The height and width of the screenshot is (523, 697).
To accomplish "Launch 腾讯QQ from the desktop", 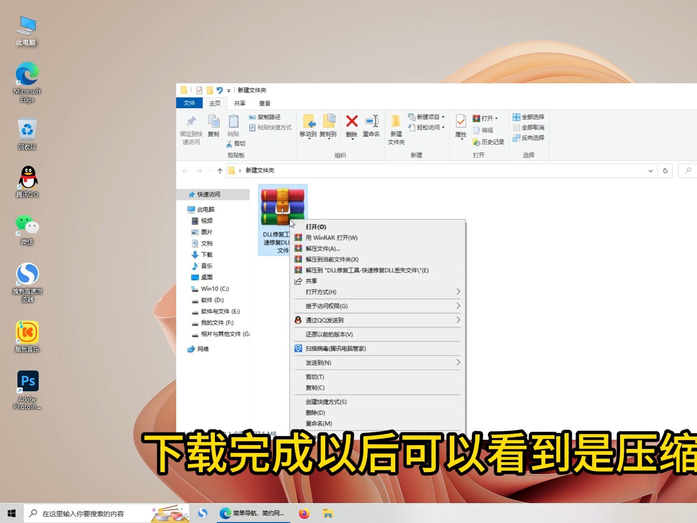I will pyautogui.click(x=27, y=182).
